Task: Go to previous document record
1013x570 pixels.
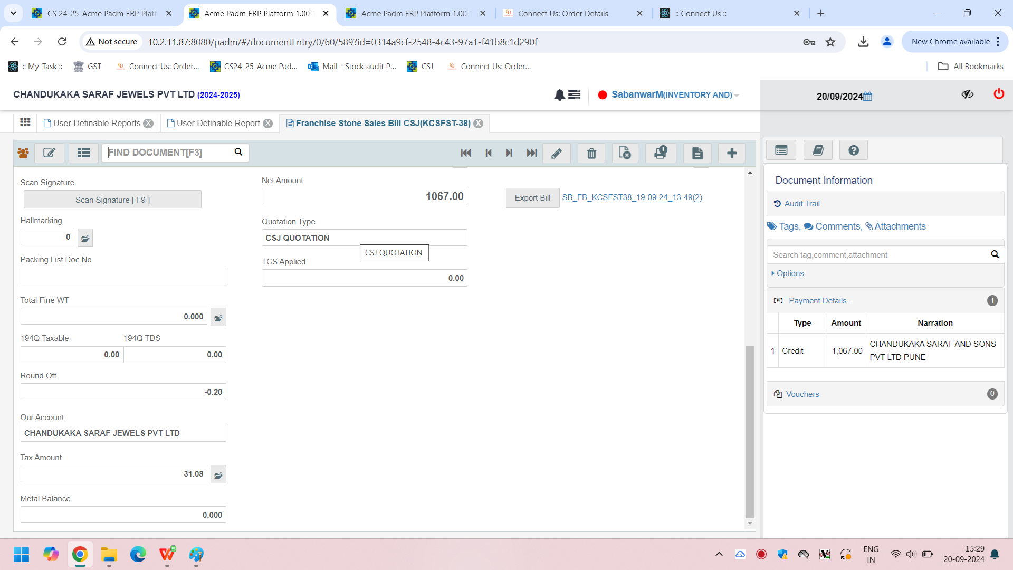Action: tap(489, 153)
